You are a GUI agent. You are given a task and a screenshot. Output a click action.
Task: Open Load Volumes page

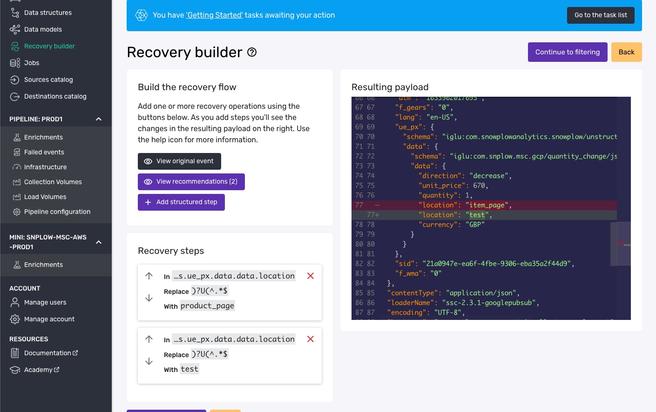tap(45, 197)
